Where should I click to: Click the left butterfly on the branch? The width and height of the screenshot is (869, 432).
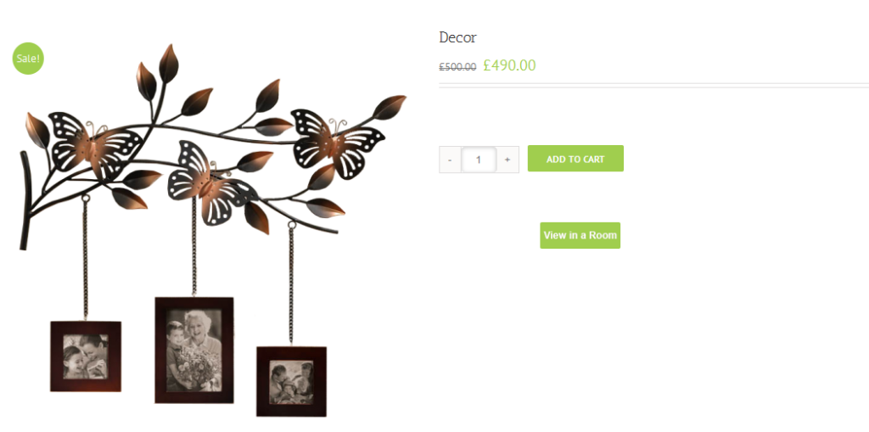pyautogui.click(x=94, y=145)
